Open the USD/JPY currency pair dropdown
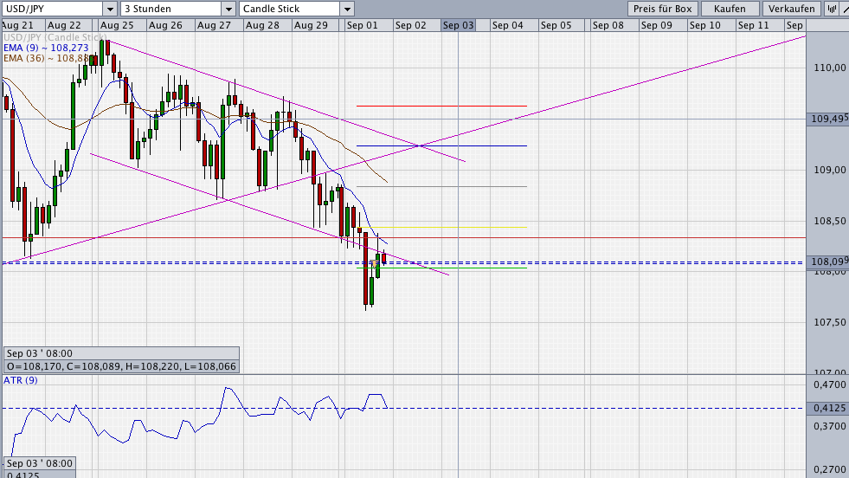849x478 pixels. 59,9
